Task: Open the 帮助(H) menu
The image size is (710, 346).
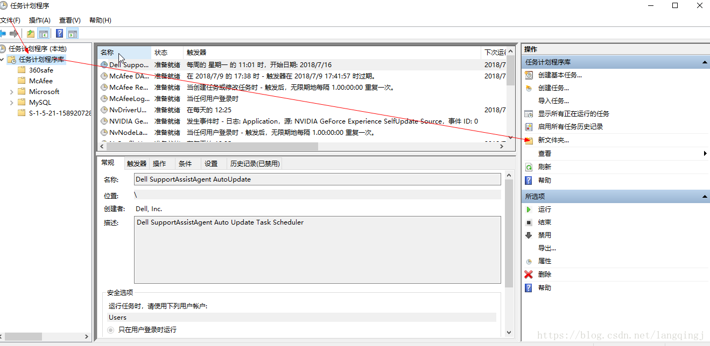Action: 100,20
